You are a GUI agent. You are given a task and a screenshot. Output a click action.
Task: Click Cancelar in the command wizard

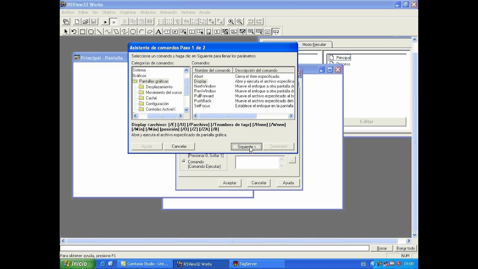179,146
